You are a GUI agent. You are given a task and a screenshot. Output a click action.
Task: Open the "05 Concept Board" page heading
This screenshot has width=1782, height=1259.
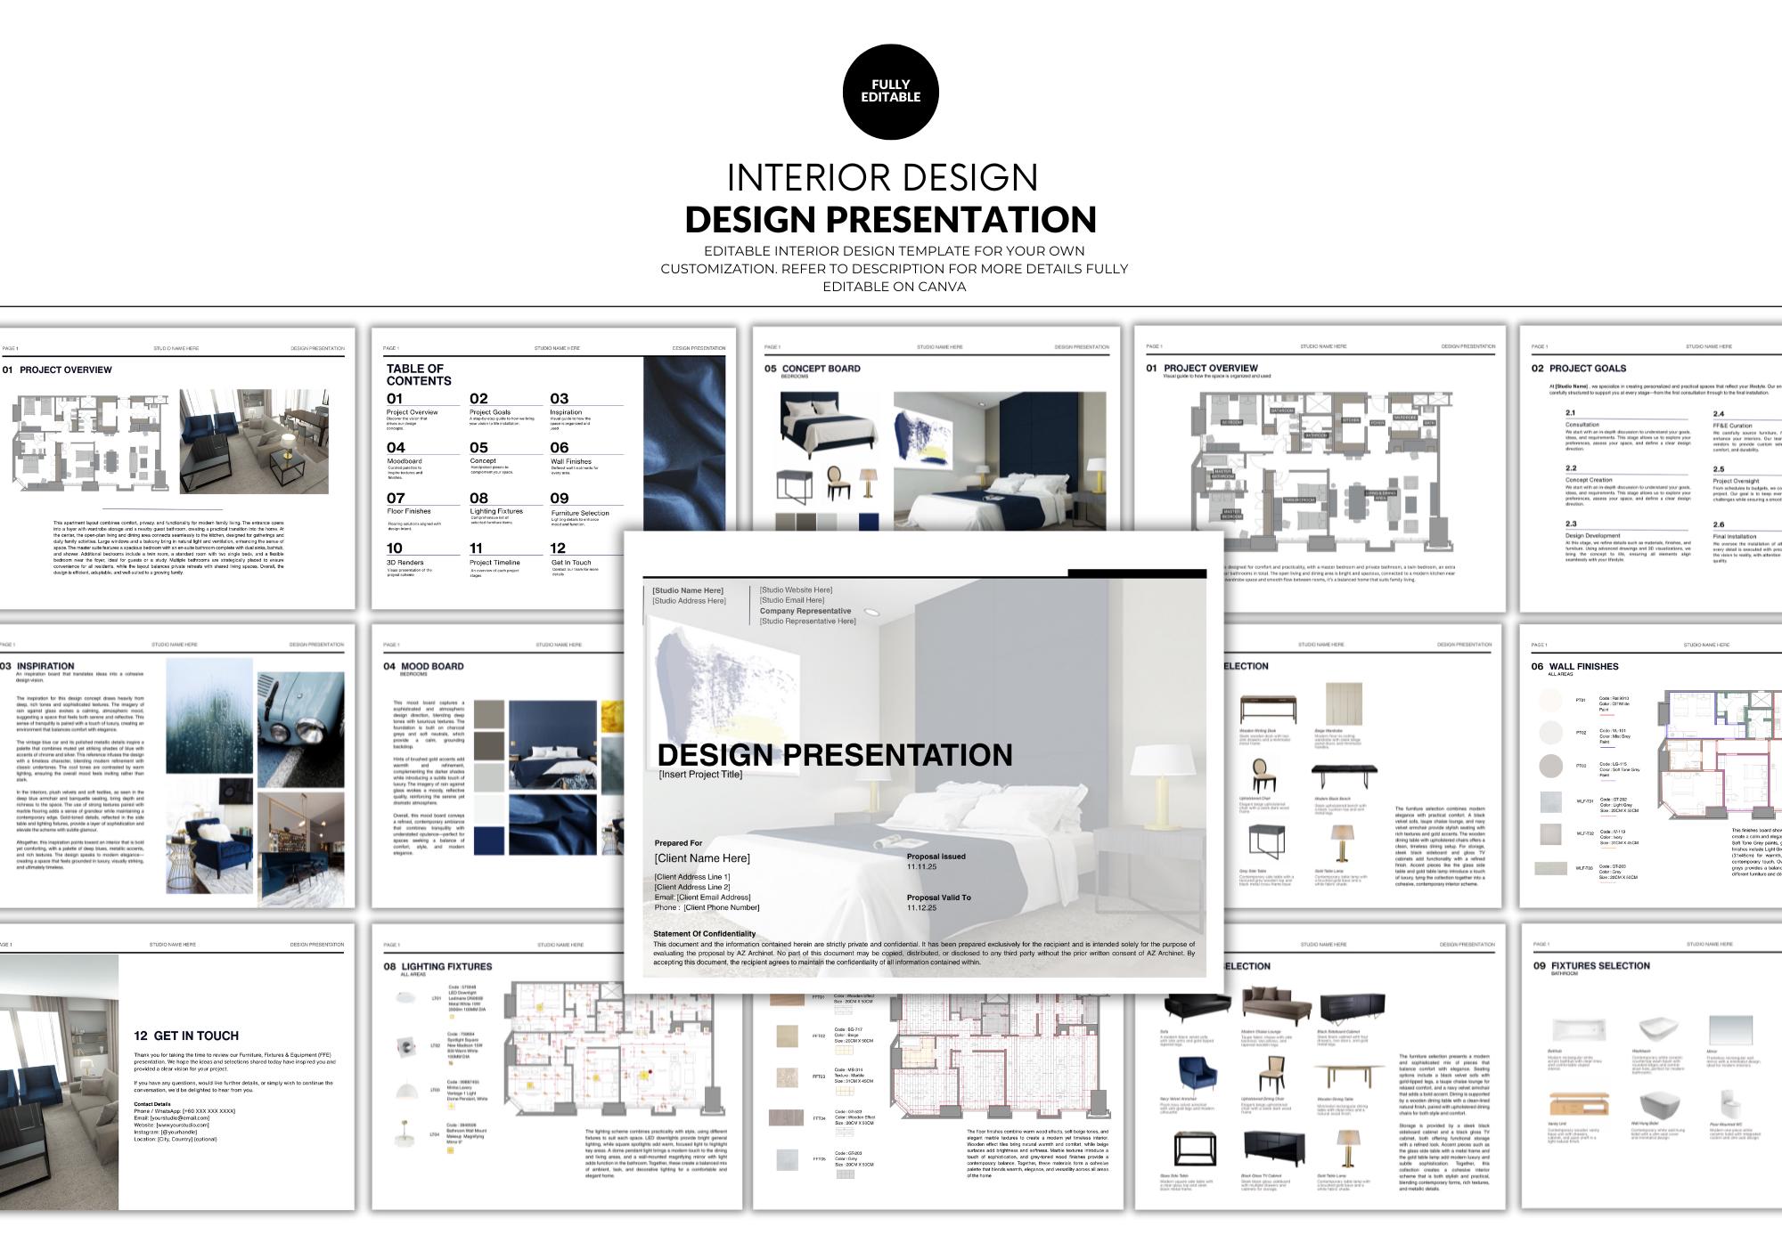coord(813,369)
